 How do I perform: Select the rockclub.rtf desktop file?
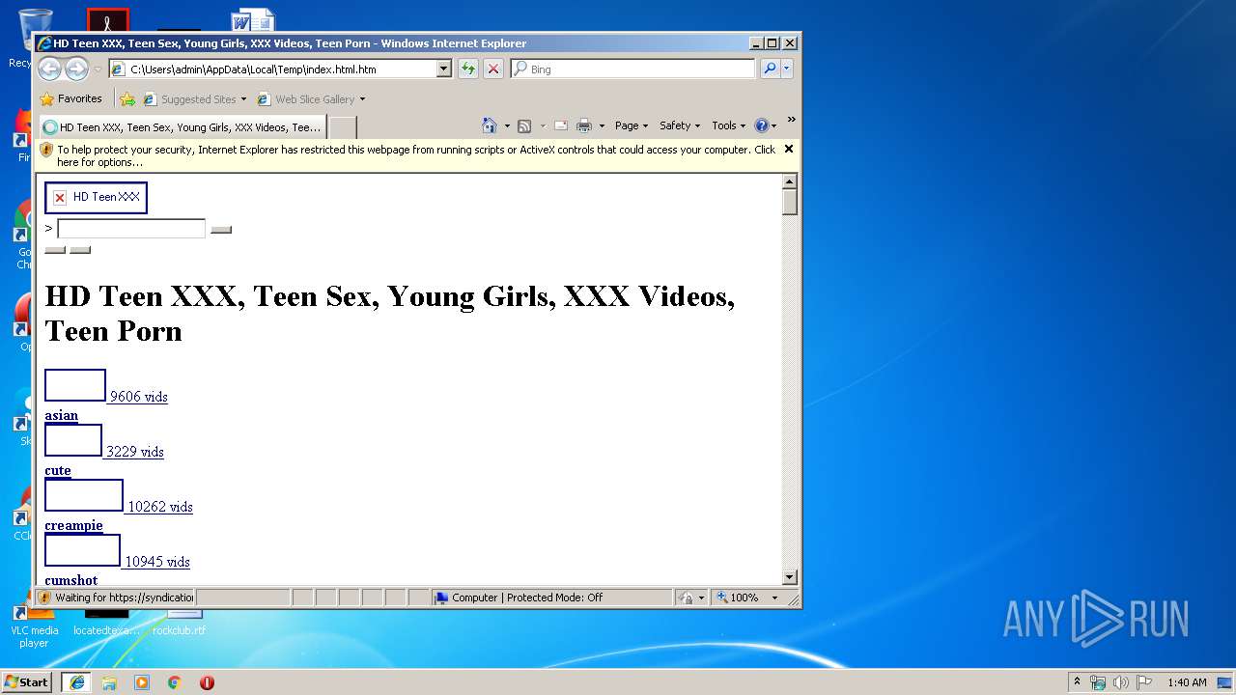179,624
